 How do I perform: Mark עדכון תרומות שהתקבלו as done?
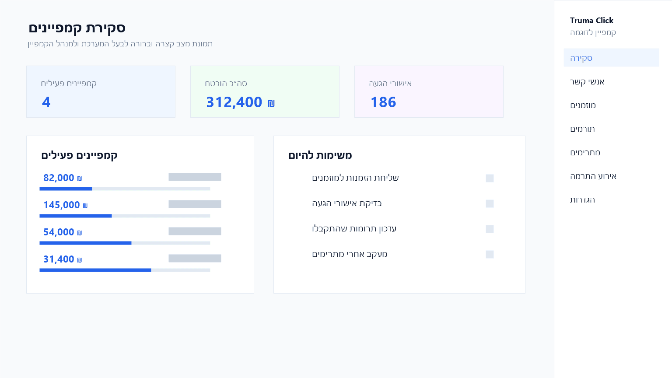(490, 229)
